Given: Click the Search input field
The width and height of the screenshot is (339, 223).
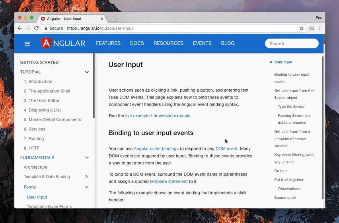Looking at the screenshot, I should click(292, 44).
